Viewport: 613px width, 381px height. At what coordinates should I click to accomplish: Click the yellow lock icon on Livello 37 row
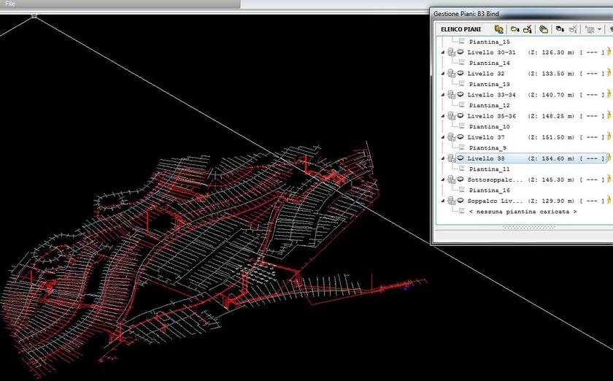608,137
